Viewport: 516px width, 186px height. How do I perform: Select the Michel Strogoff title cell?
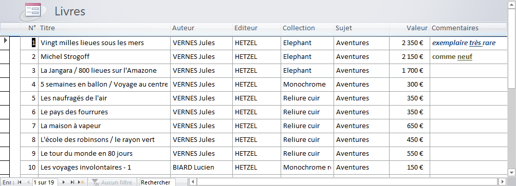click(x=104, y=57)
